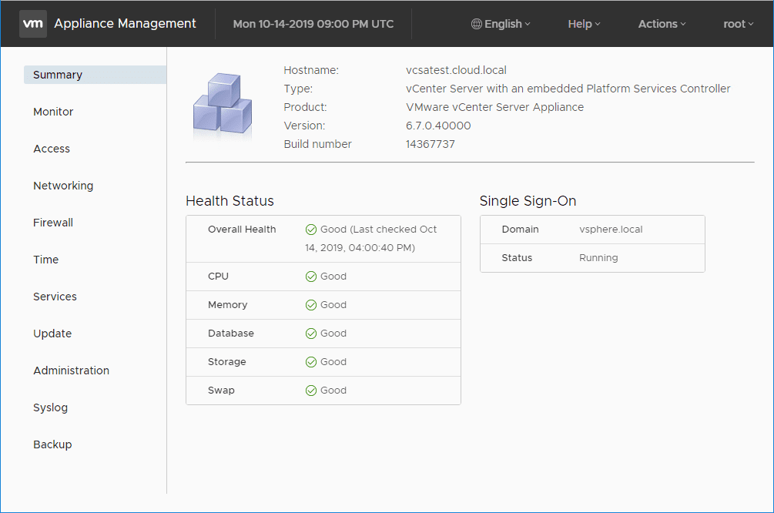Click the Memory health check icon
This screenshot has height=513, width=774.
coord(311,305)
